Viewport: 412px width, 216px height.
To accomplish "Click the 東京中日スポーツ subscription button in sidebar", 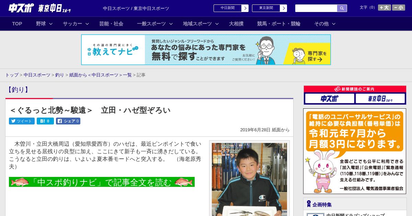I will (x=380, y=98).
